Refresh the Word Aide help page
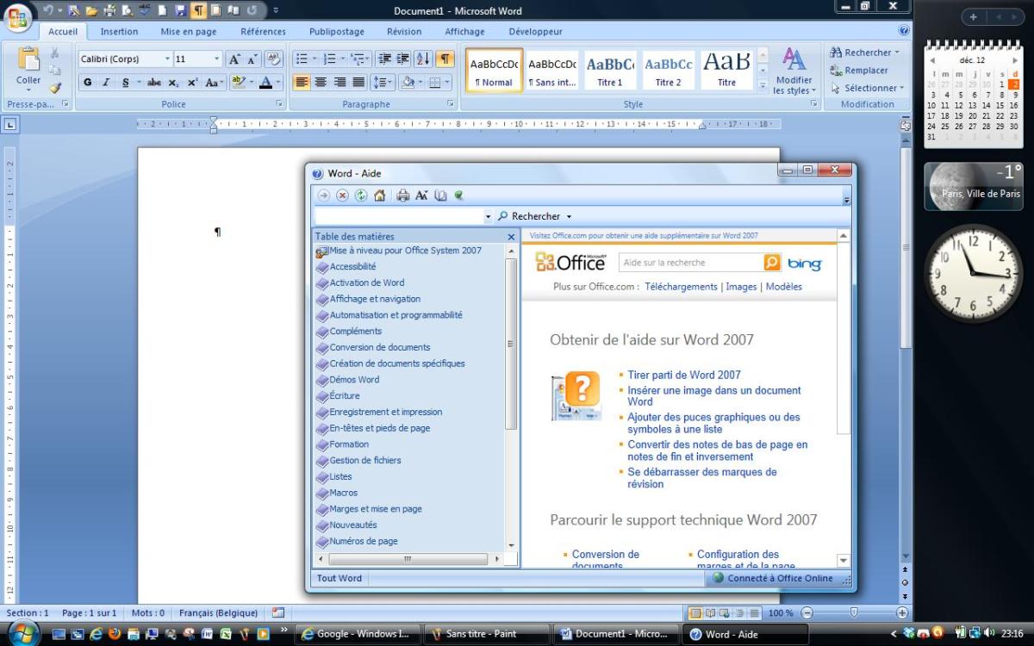This screenshot has height=646, width=1034. point(360,196)
